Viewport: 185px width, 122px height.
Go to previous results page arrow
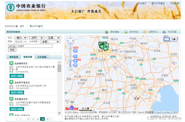pos(17,119)
